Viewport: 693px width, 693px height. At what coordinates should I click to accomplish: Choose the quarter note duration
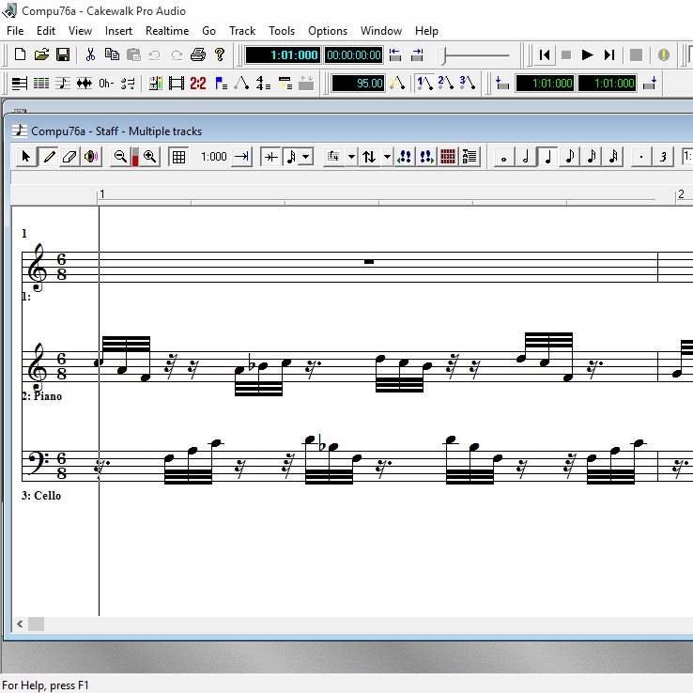click(x=547, y=157)
